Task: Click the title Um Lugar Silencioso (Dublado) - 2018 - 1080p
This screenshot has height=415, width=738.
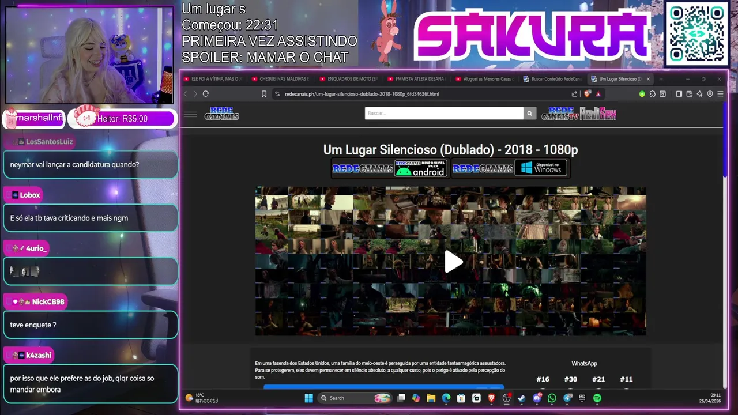Action: point(450,150)
